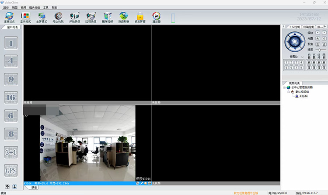Collapse the 云中心管理服务器 tree node
This screenshot has width=328, height=195.
point(285,87)
